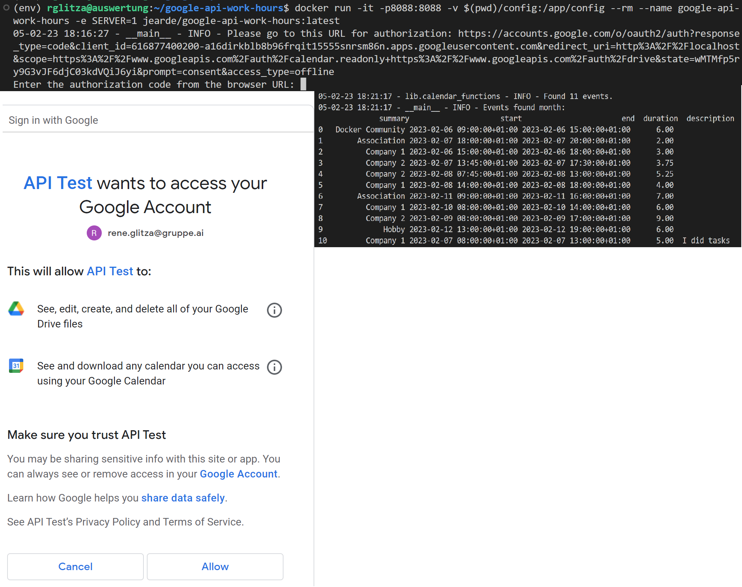Click the Allow button to grant access
This screenshot has height=587, width=742.
tap(216, 566)
